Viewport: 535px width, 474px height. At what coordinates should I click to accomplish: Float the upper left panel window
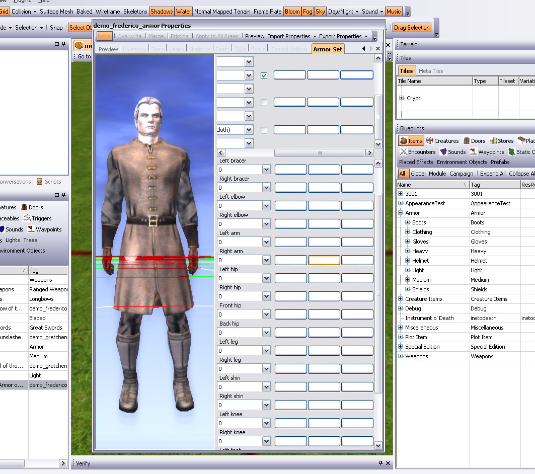pyautogui.click(x=57, y=44)
